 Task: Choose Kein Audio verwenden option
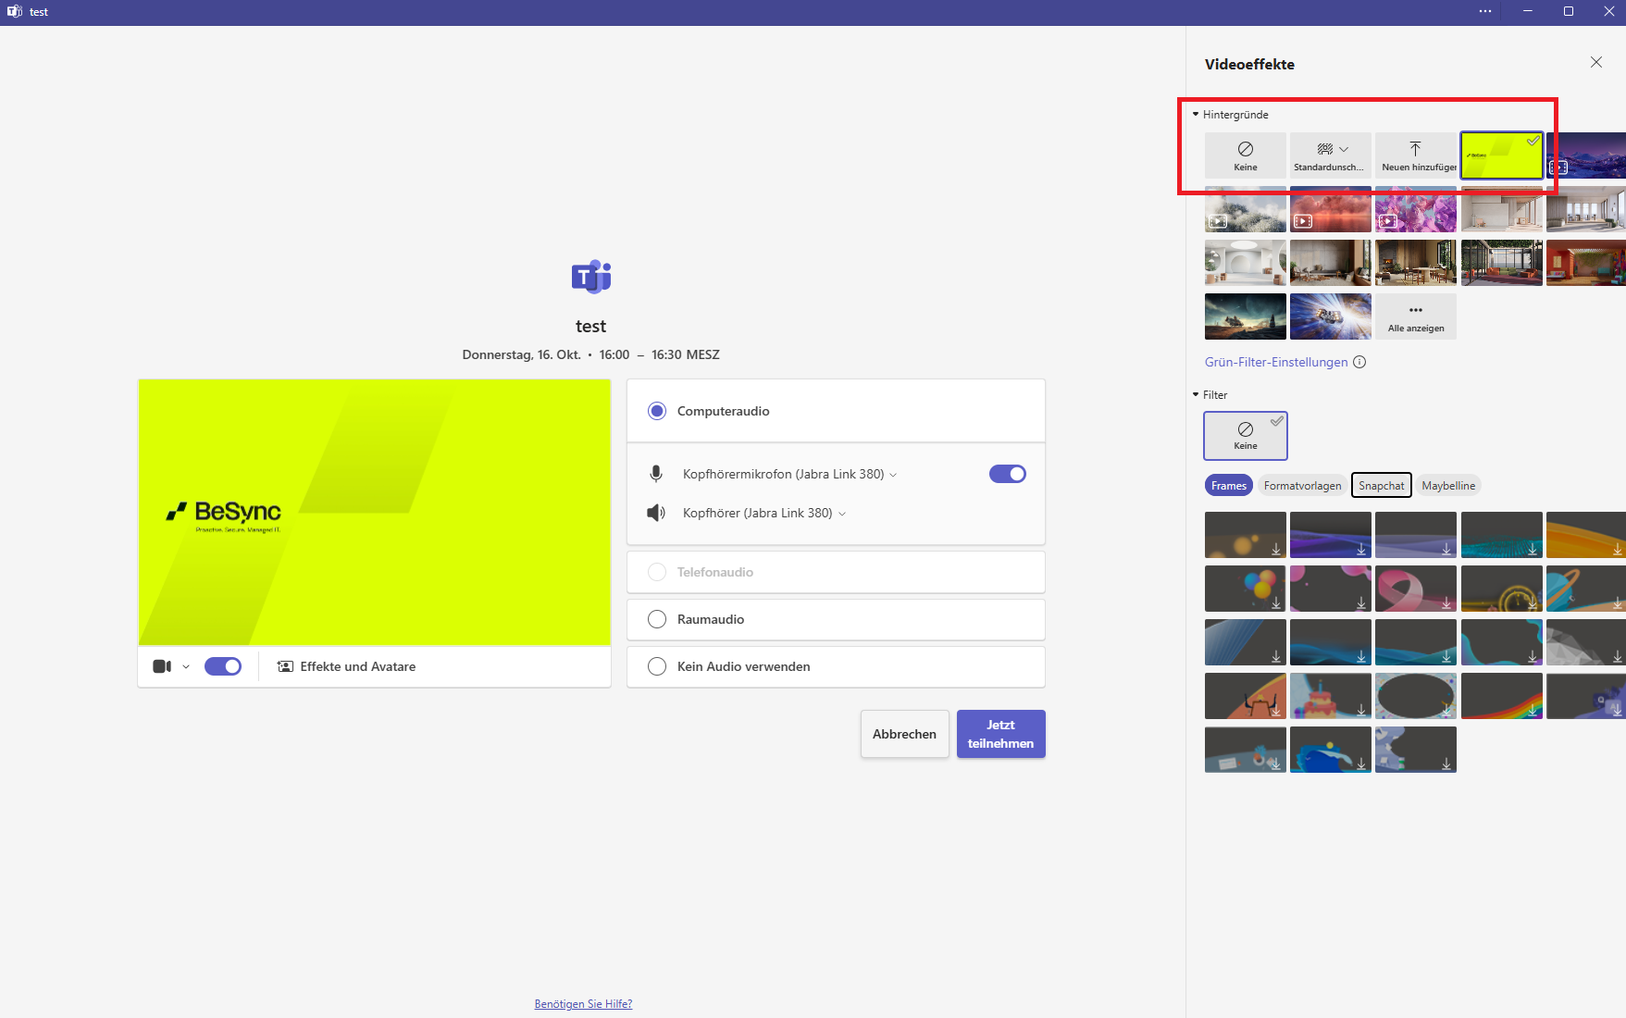[657, 666]
